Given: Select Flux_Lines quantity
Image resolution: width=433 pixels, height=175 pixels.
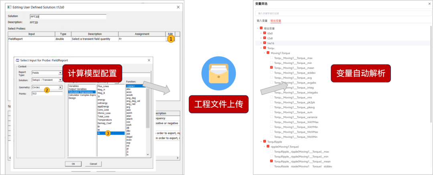Looking at the screenshot, I should (x=103, y=86).
